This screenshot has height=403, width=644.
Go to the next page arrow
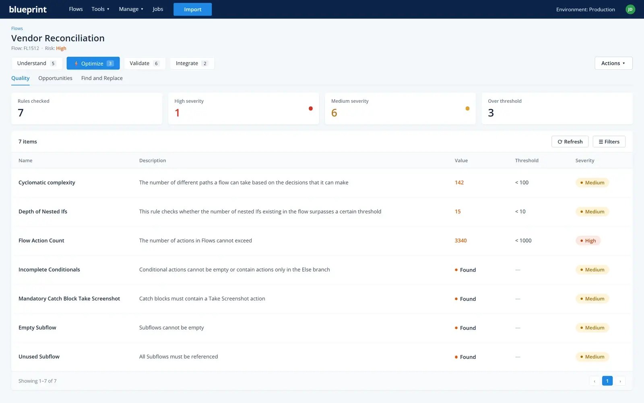coord(620,381)
